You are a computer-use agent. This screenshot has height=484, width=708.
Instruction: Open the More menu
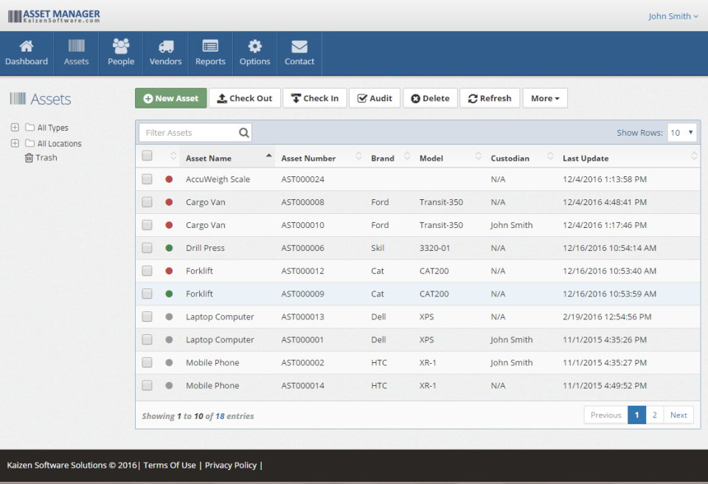(x=545, y=97)
